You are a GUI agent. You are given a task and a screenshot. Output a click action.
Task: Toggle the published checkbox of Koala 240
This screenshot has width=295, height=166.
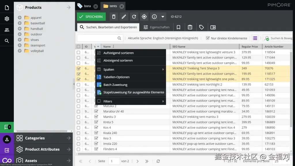pos(96,133)
